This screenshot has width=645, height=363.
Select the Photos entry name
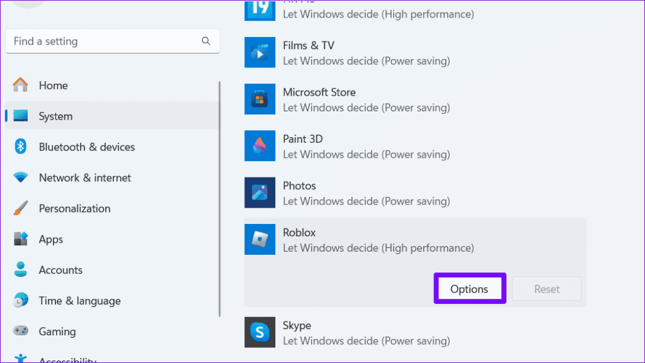pyautogui.click(x=299, y=186)
